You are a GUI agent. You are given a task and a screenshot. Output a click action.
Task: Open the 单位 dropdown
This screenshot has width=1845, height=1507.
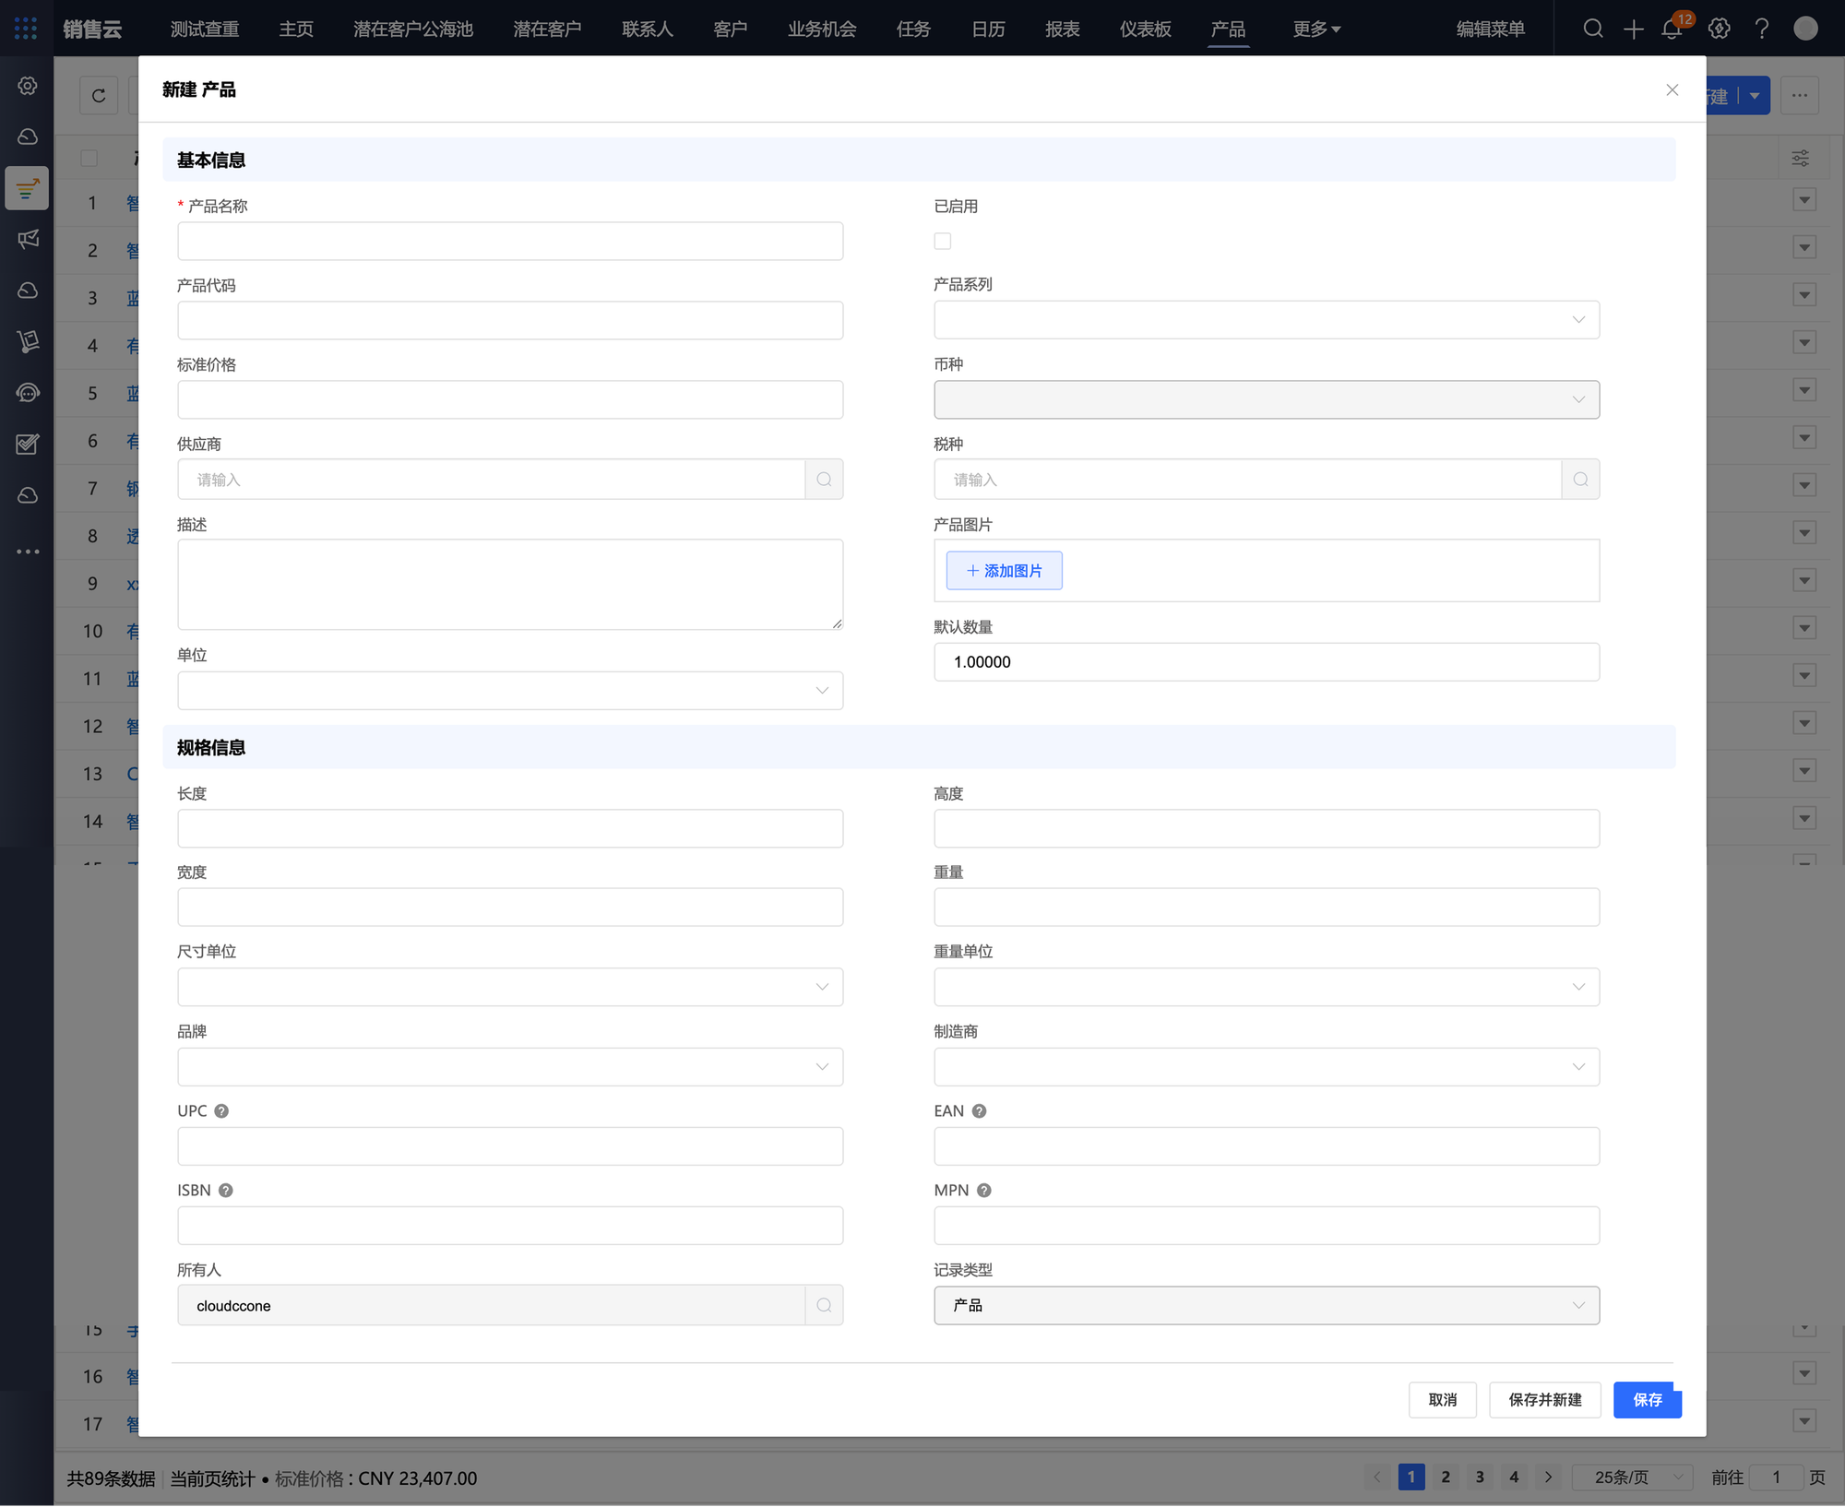[x=509, y=691]
